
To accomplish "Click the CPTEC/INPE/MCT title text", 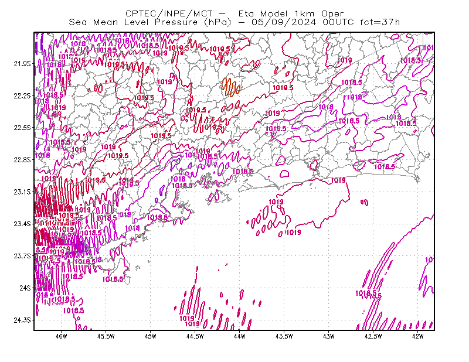I will coord(169,13).
